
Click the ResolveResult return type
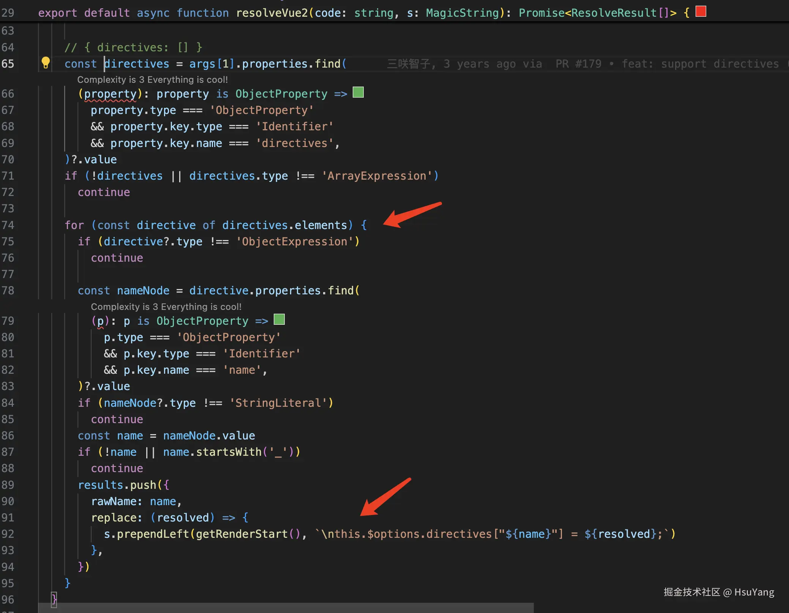[614, 13]
